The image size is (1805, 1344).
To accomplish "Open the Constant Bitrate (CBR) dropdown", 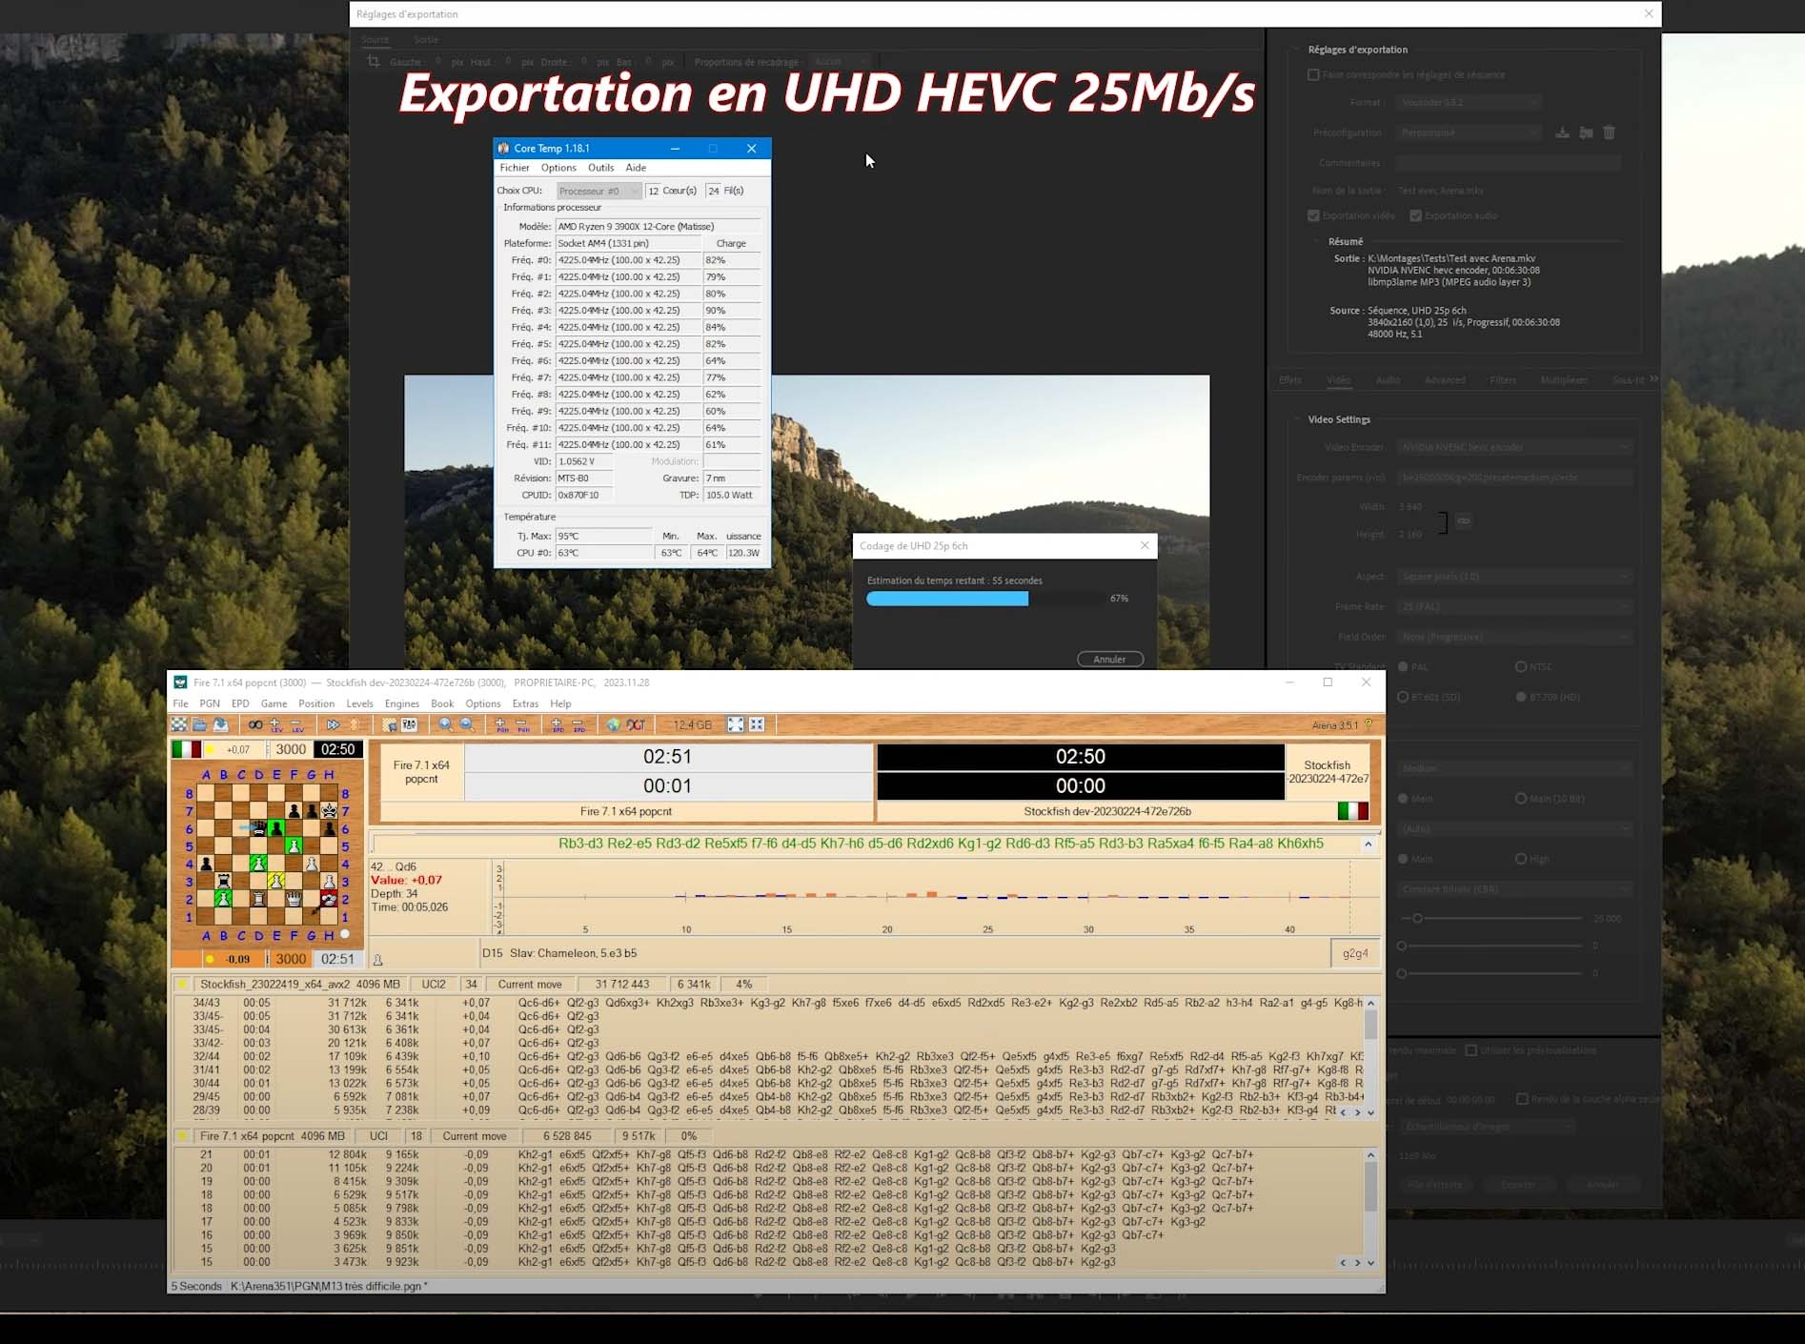I will (1514, 889).
